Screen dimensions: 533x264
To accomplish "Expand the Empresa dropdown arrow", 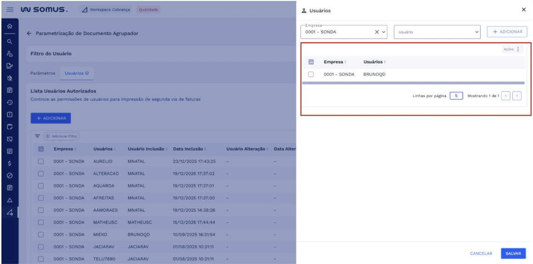I will [384, 32].
